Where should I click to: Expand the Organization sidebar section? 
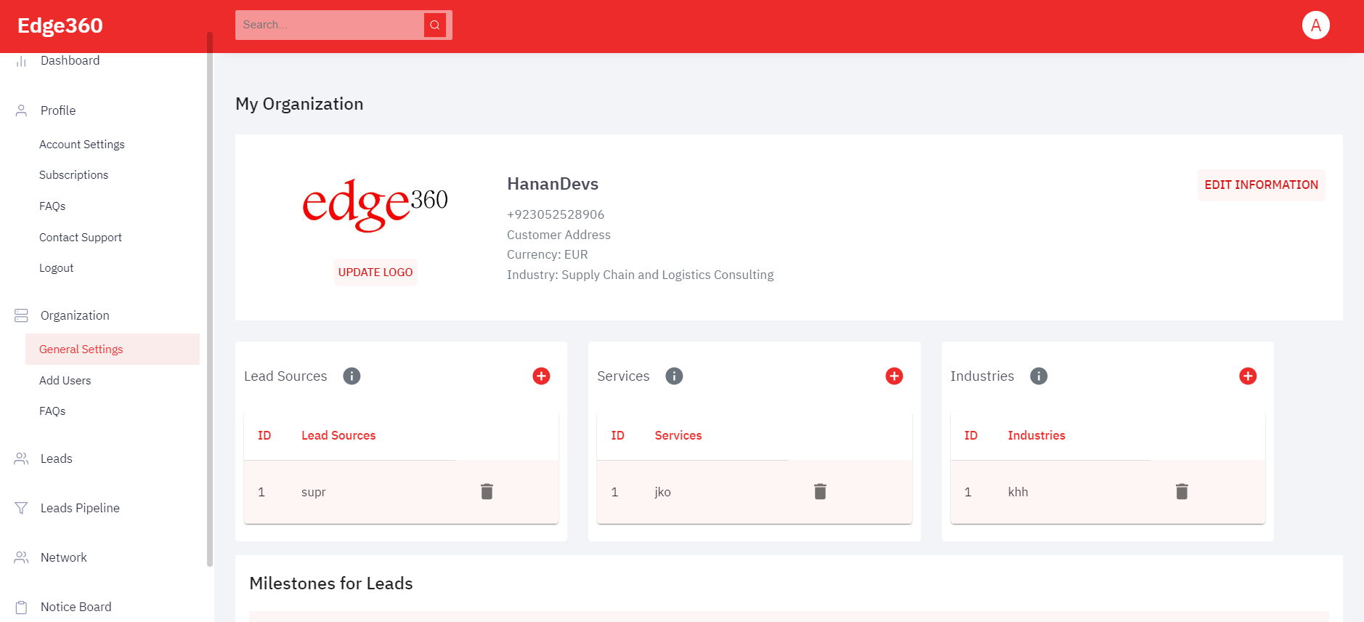pos(75,315)
